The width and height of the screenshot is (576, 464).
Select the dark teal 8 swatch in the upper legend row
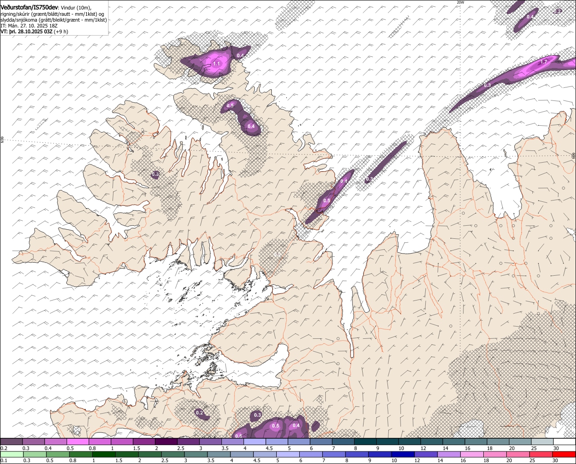[x=365, y=441]
